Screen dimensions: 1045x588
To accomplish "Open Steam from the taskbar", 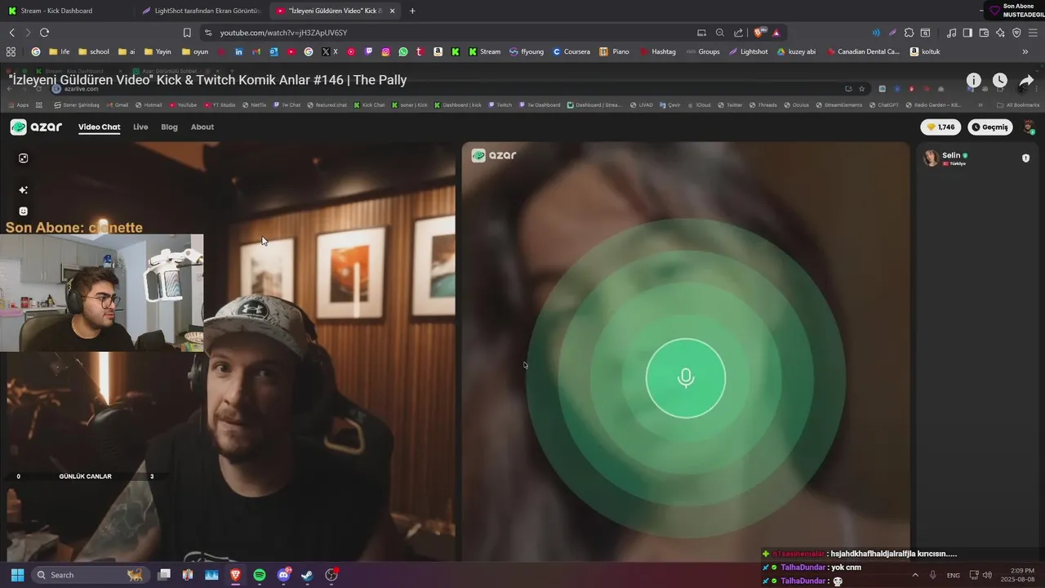I will point(307,575).
